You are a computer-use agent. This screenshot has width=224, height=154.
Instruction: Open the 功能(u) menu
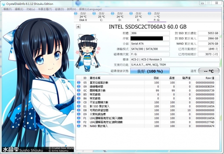coord(31,9)
